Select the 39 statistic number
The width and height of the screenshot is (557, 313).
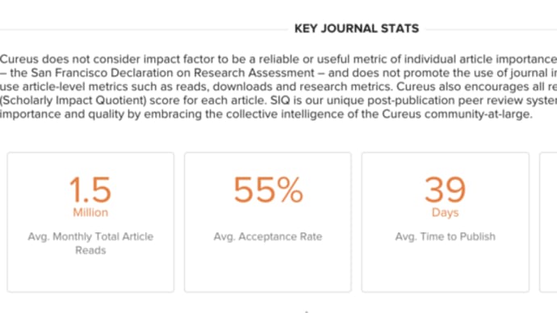click(445, 190)
